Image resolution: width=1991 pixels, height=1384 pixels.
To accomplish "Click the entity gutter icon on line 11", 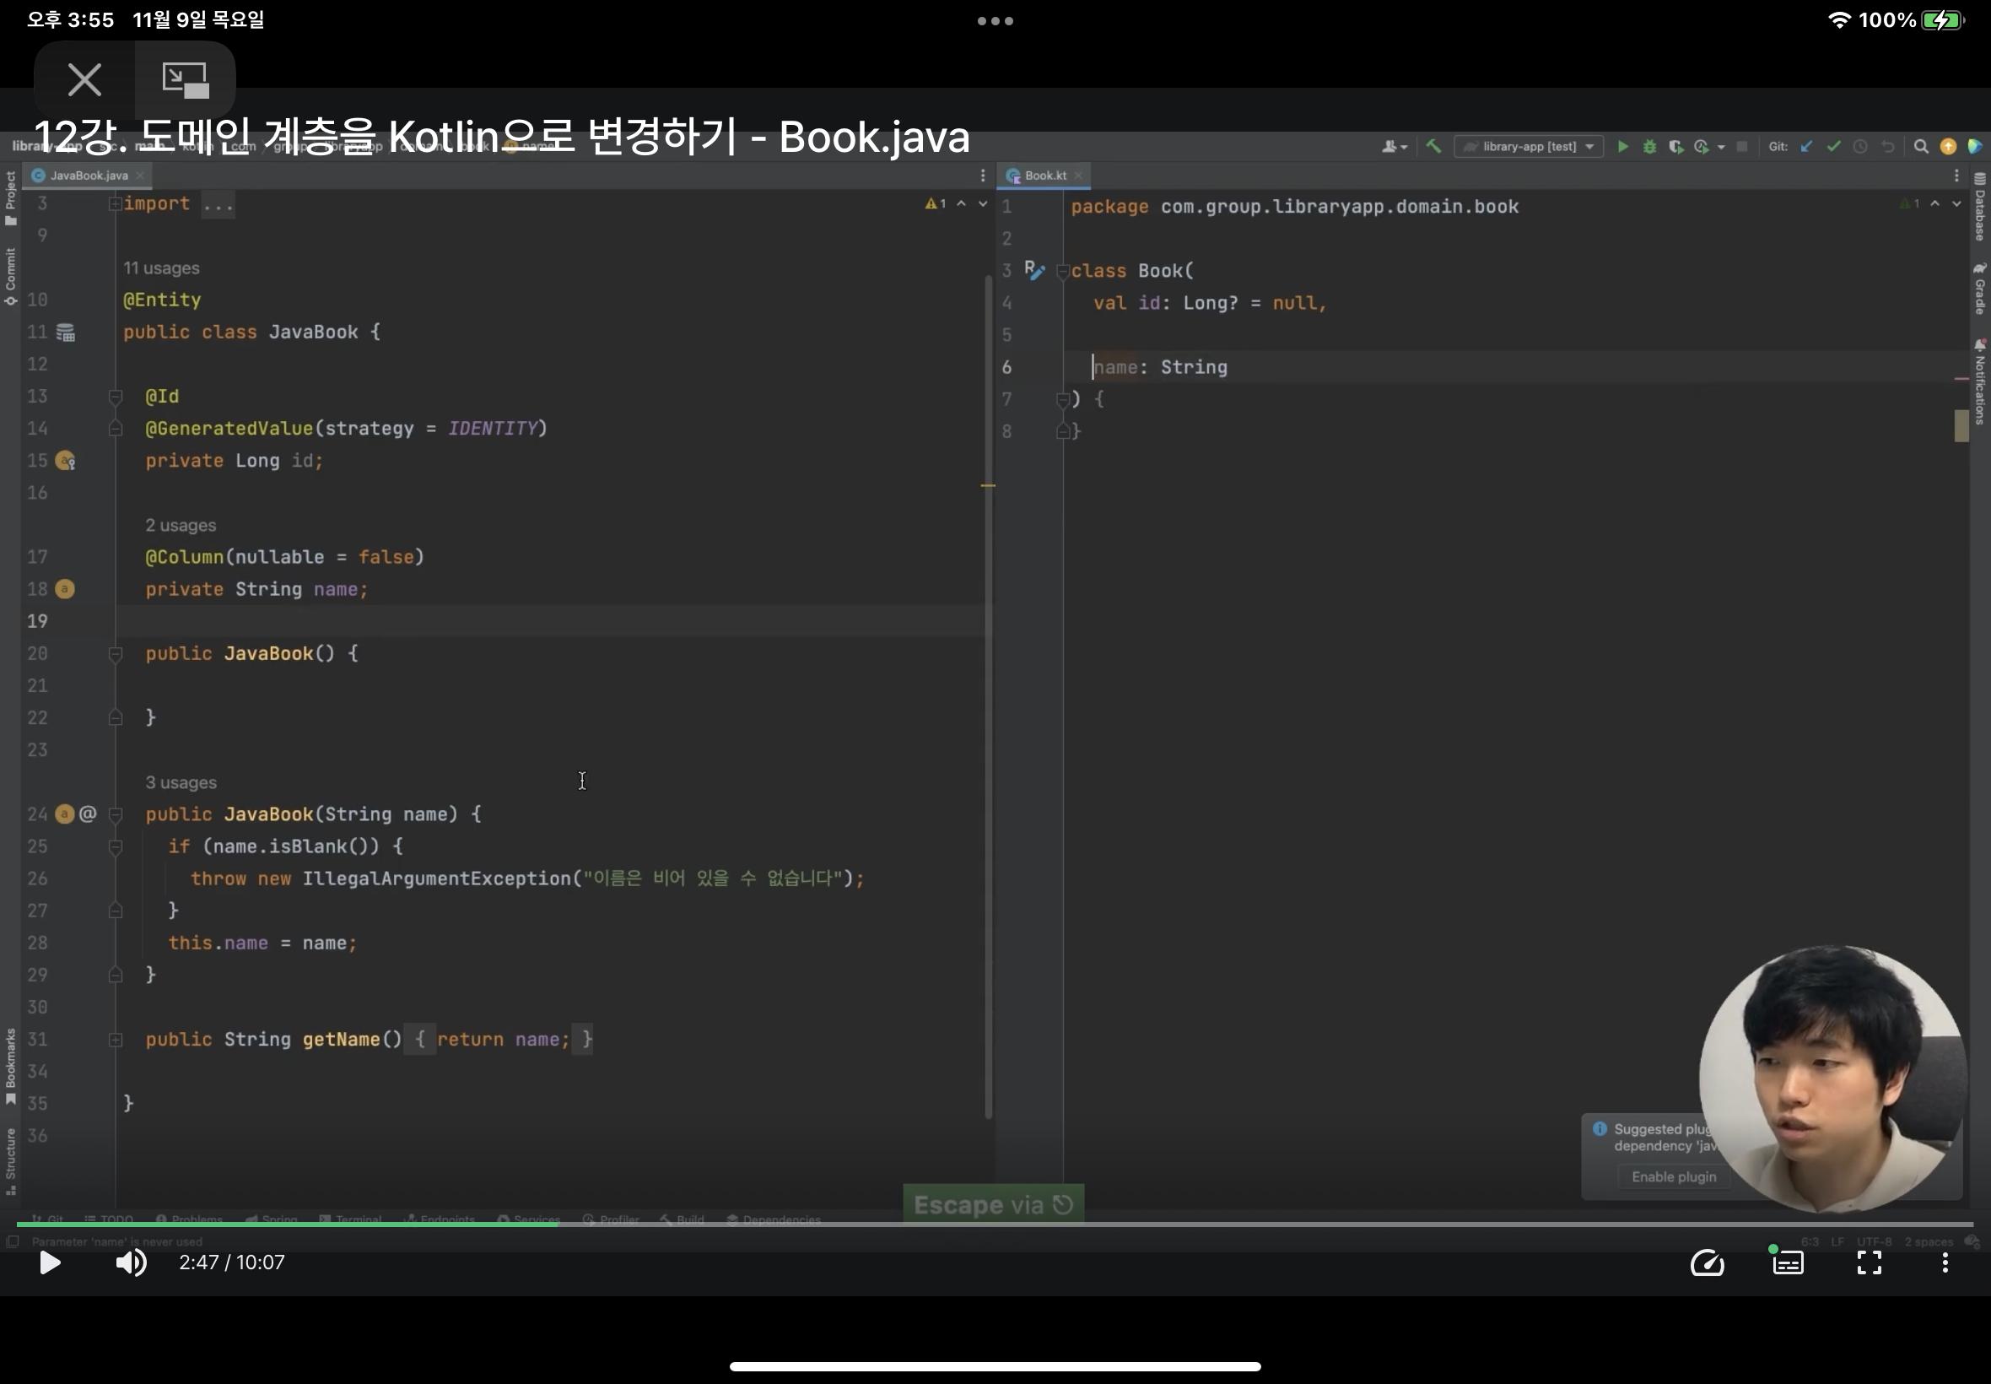I will click(66, 332).
